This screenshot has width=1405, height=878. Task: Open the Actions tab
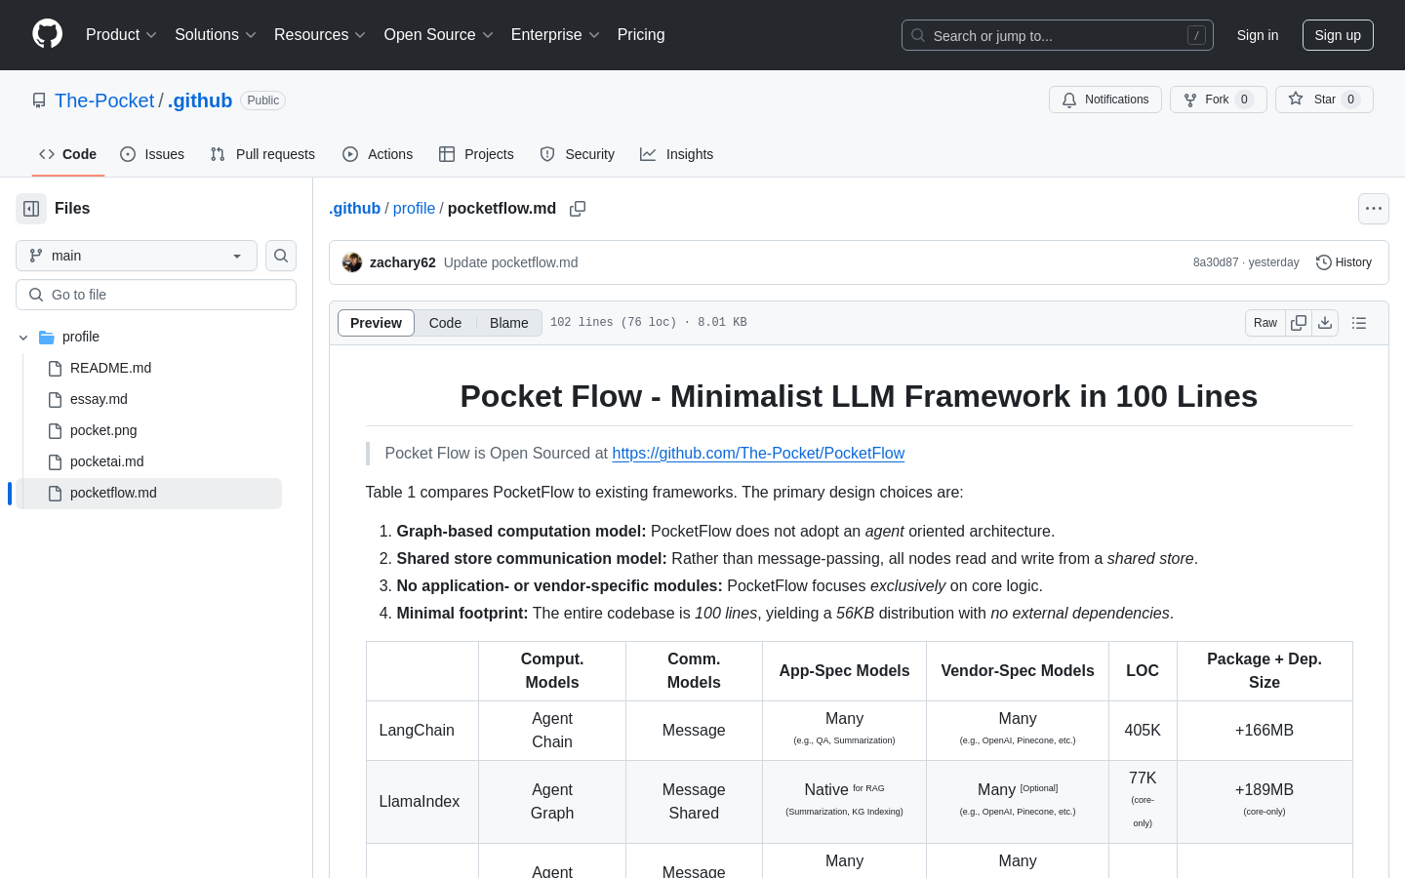pyautogui.click(x=378, y=154)
